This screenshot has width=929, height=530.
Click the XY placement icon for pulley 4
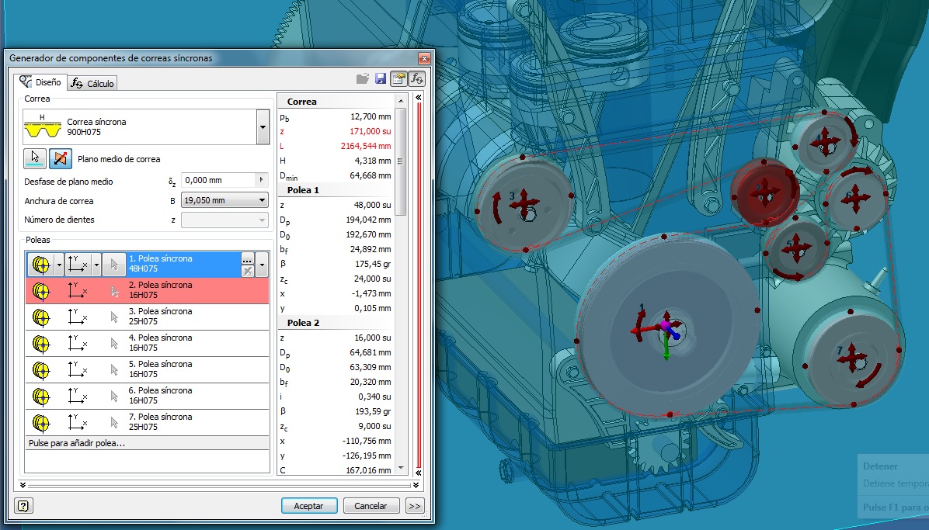(x=77, y=343)
